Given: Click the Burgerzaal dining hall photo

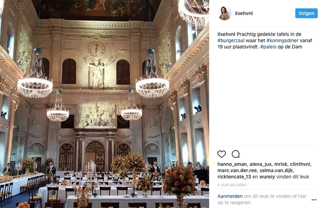Looking at the screenshot, I should (104, 104).
